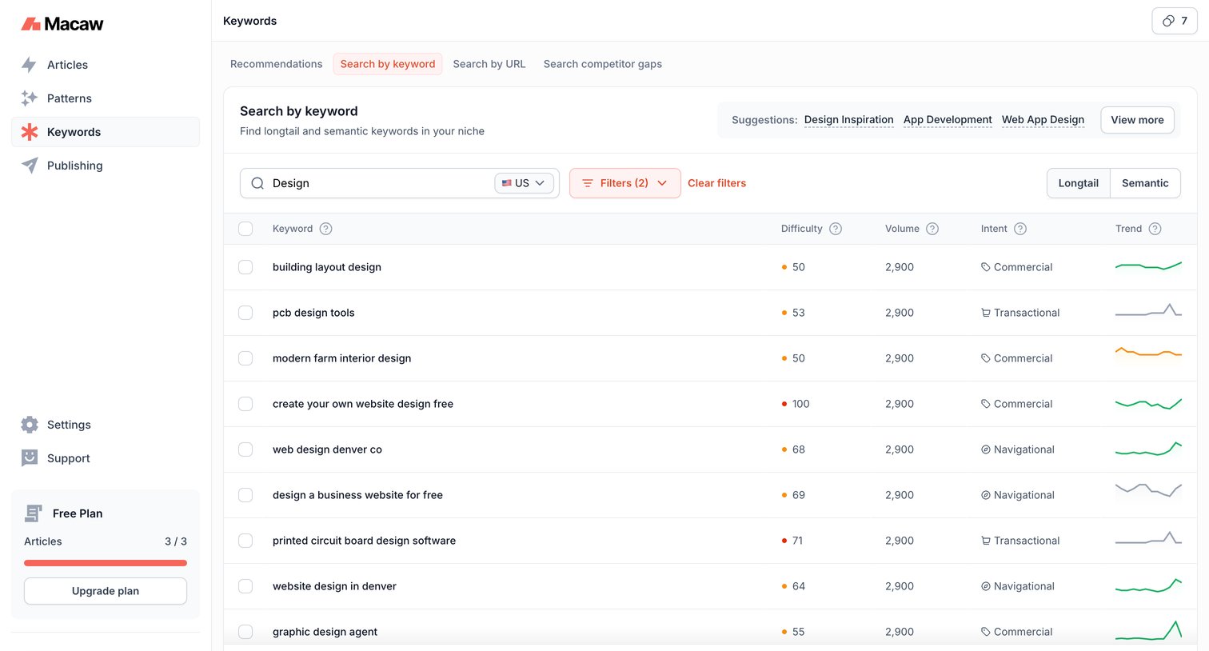Select the Longtail button
Image resolution: width=1209 pixels, height=651 pixels.
click(1078, 183)
